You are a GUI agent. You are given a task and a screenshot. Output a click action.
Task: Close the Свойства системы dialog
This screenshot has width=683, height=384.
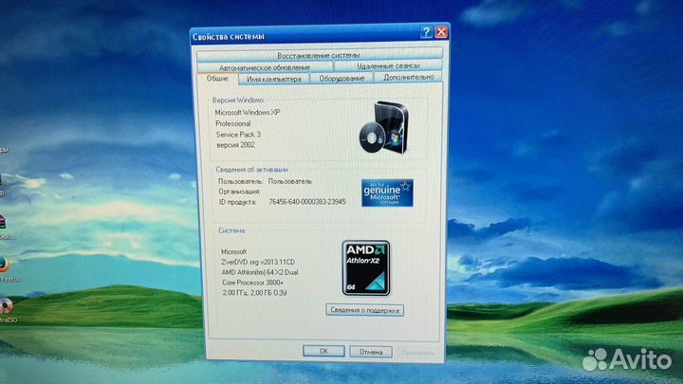pyautogui.click(x=441, y=32)
